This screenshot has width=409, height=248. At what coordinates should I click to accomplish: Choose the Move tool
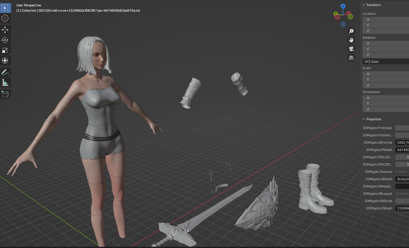pos(5,30)
